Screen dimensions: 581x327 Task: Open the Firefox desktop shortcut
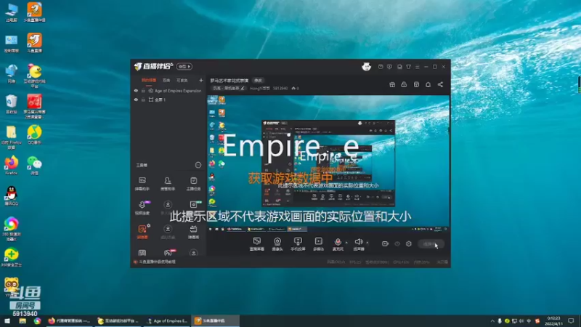tap(12, 166)
